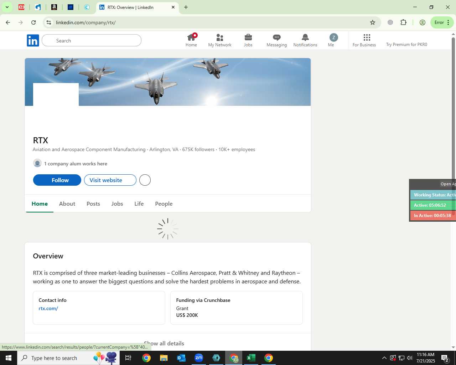Image resolution: width=456 pixels, height=365 pixels.
Task: Open a new browser tab
Action: [186, 7]
